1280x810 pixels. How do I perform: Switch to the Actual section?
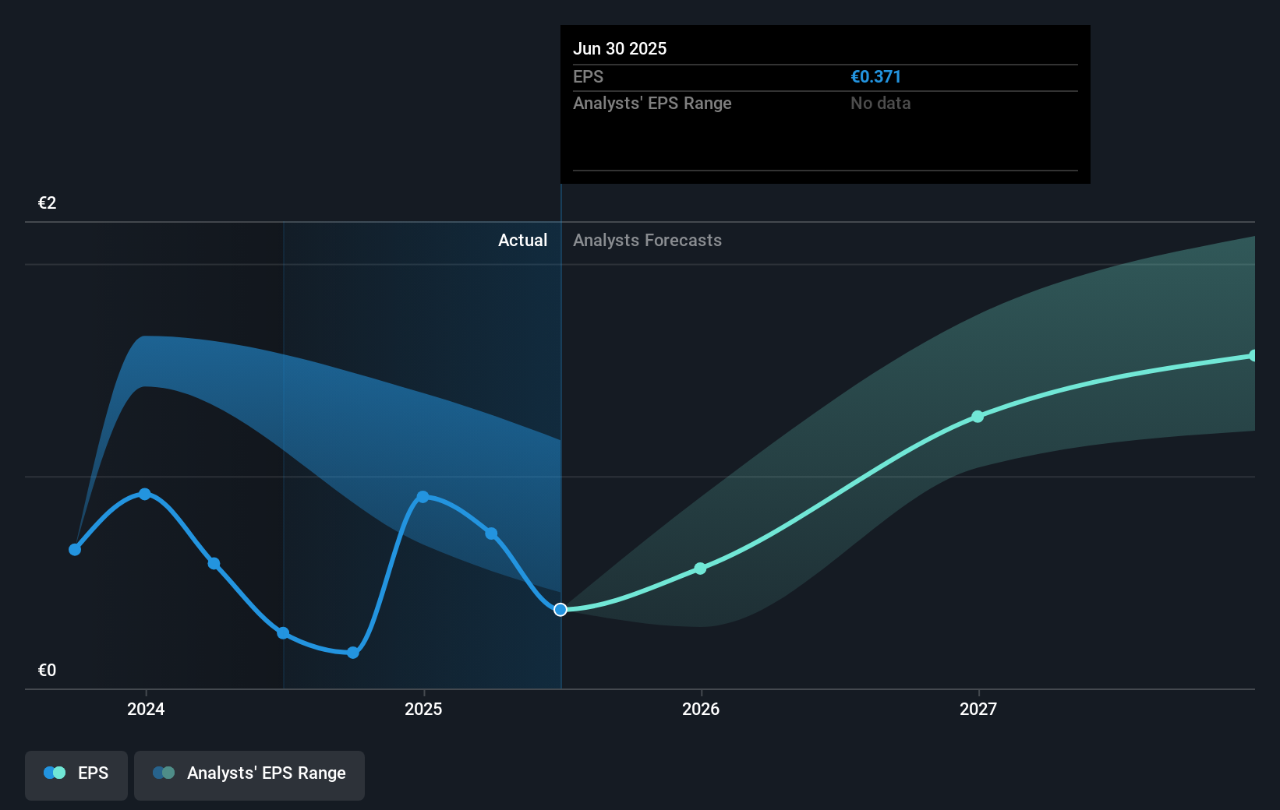coord(522,240)
